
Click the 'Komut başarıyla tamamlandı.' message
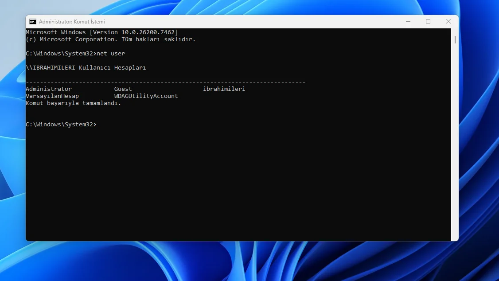click(74, 103)
